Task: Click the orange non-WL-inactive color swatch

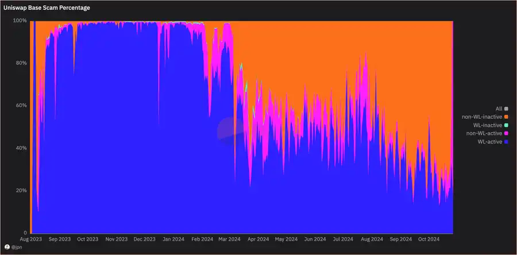Action: (x=506, y=117)
